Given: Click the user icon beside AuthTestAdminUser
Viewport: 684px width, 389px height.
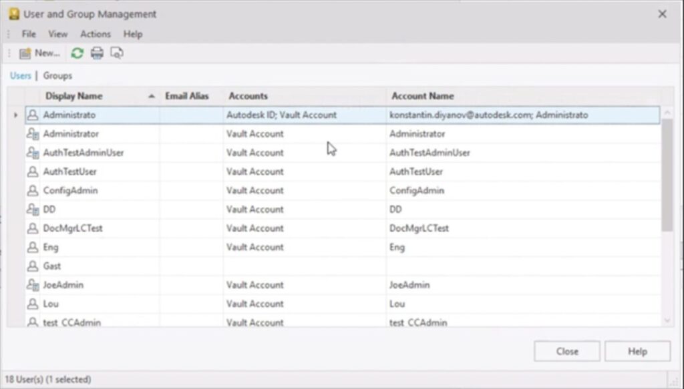Looking at the screenshot, I should (33, 153).
